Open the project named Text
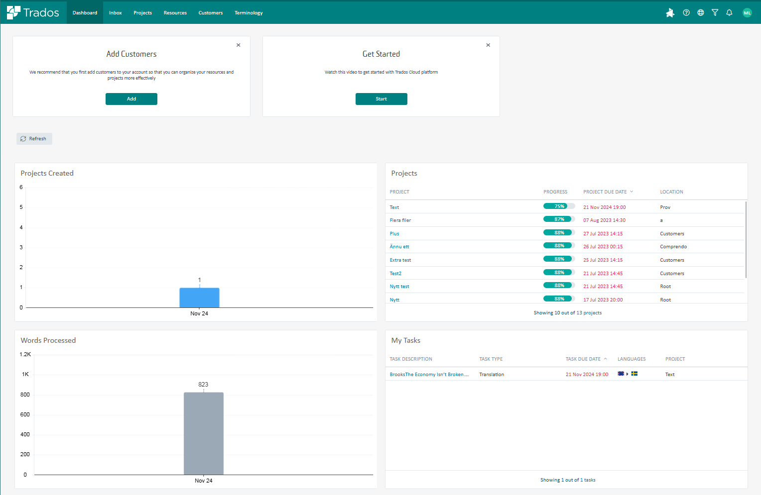The width and height of the screenshot is (761, 495). [394, 207]
